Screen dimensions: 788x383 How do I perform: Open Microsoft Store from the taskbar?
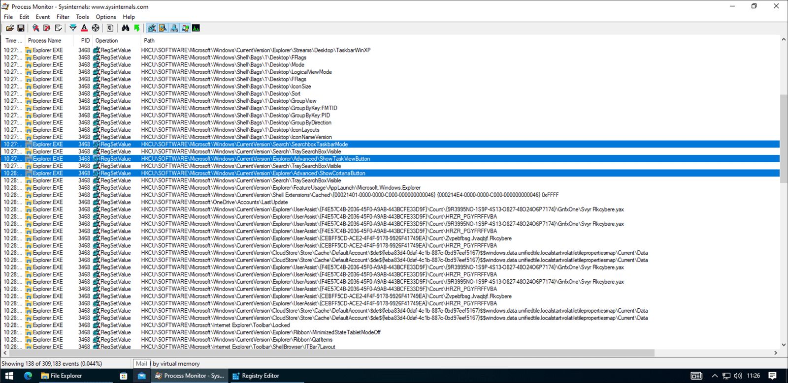click(x=124, y=376)
